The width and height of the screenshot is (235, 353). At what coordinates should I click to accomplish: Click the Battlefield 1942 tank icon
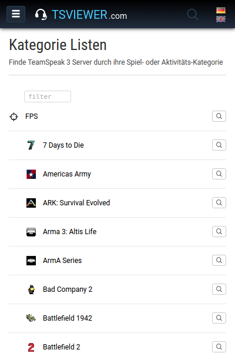[x=31, y=318]
